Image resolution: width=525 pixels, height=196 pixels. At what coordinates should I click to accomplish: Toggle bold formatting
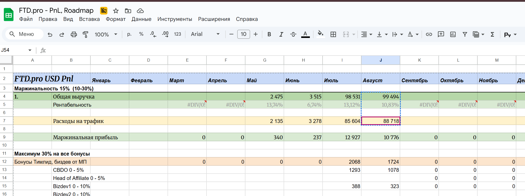pos(269,34)
